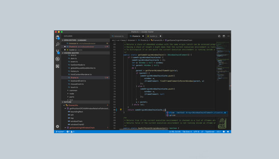Collapse IframeUtils in Outline
The image size is (279, 159).
tap(64, 105)
